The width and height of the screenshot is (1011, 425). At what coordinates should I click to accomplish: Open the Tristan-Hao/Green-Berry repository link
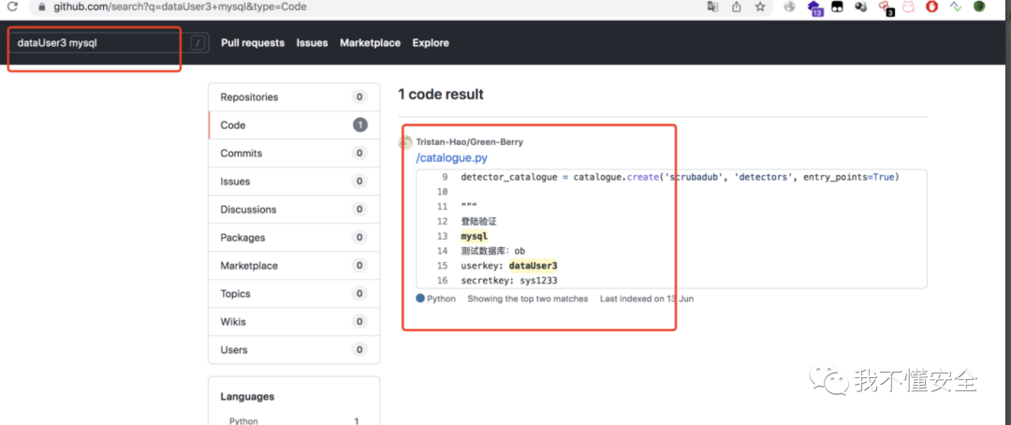click(x=469, y=142)
